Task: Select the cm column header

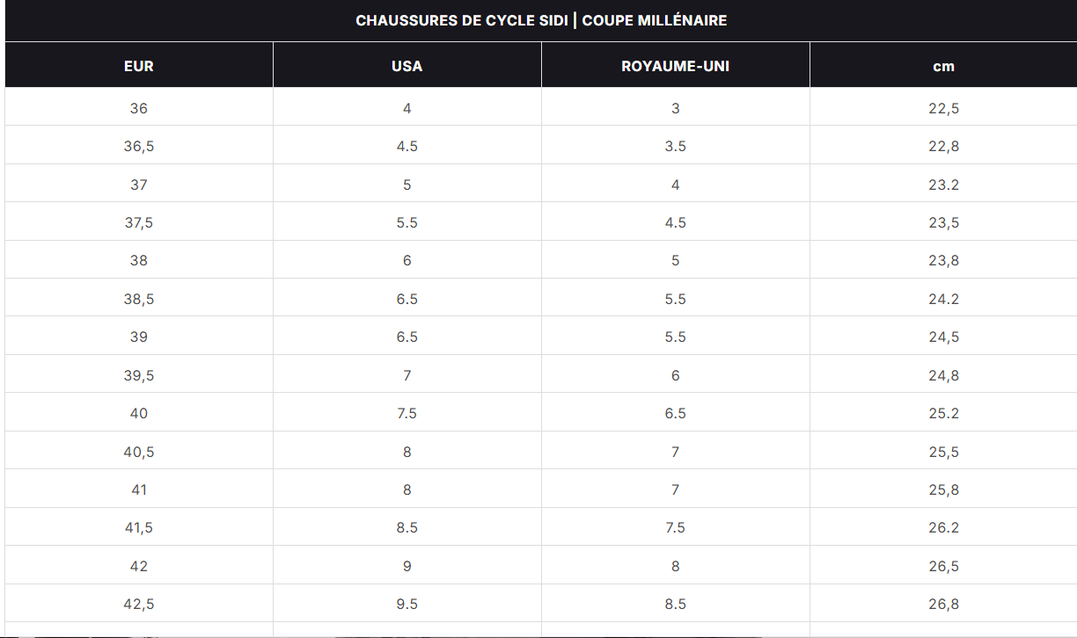Action: coord(943,66)
